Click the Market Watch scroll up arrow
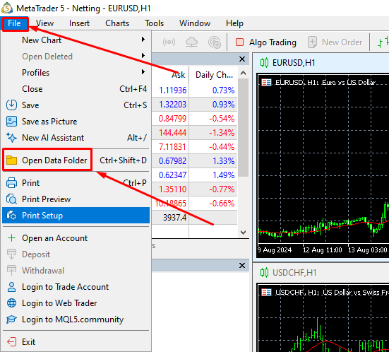389x352 pixels. pos(244,73)
